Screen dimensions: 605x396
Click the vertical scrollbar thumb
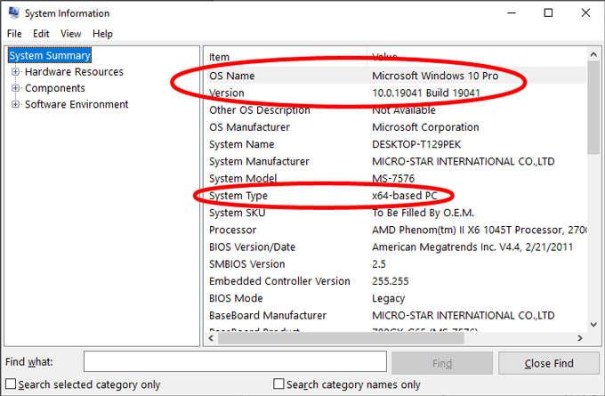click(593, 108)
